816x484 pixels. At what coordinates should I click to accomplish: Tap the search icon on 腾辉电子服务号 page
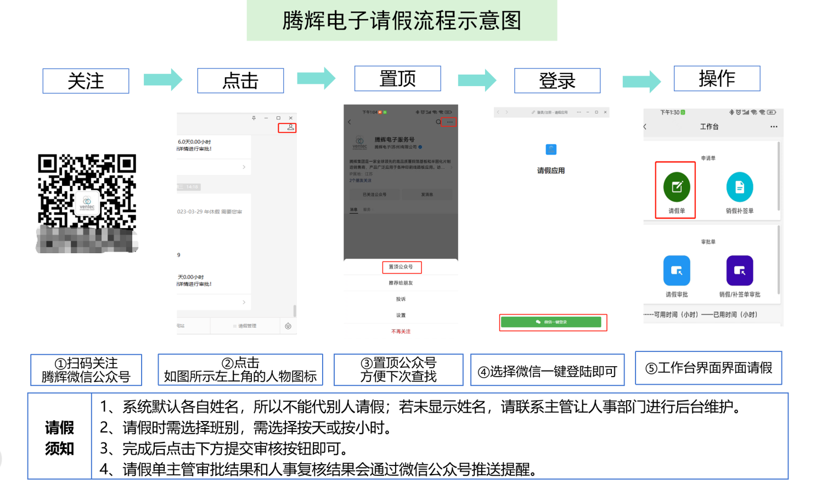point(438,122)
